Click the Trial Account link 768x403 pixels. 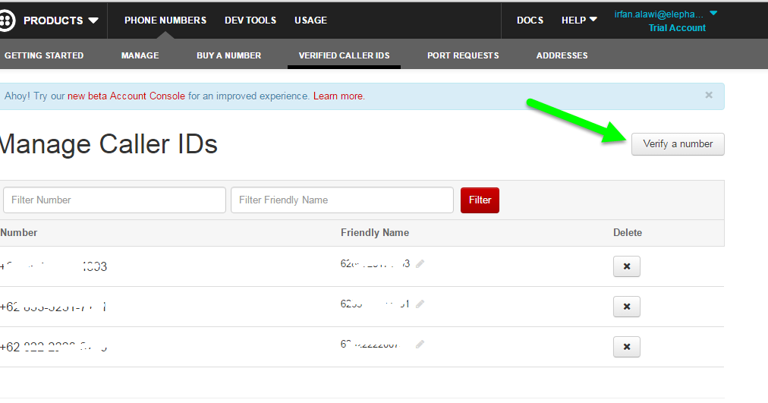[677, 28]
